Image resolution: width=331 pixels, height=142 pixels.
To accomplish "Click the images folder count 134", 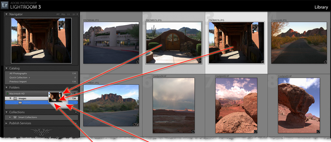I will pos(74,99).
